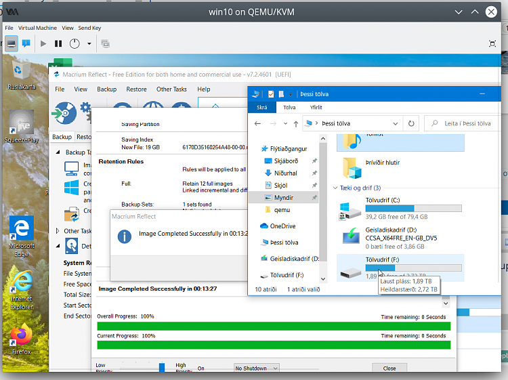Screen dimensions: 508x380
Task: Launch Internet Explorer desktop shortcut
Action: point(22,291)
